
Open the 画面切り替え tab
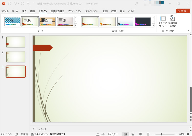pos(57,11)
